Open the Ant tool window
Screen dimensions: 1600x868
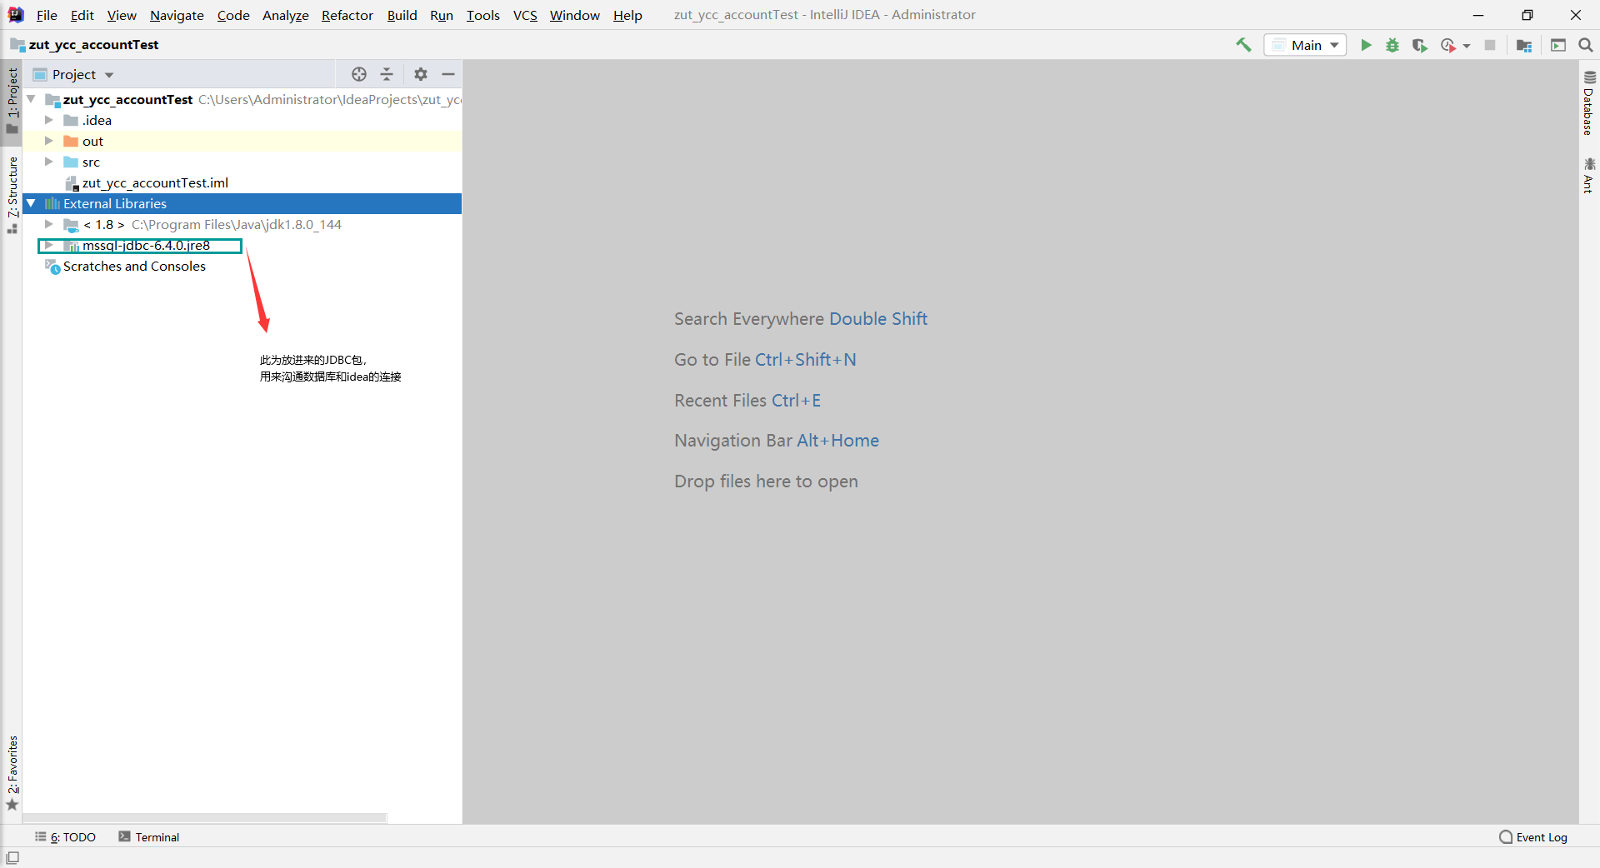pos(1589,176)
